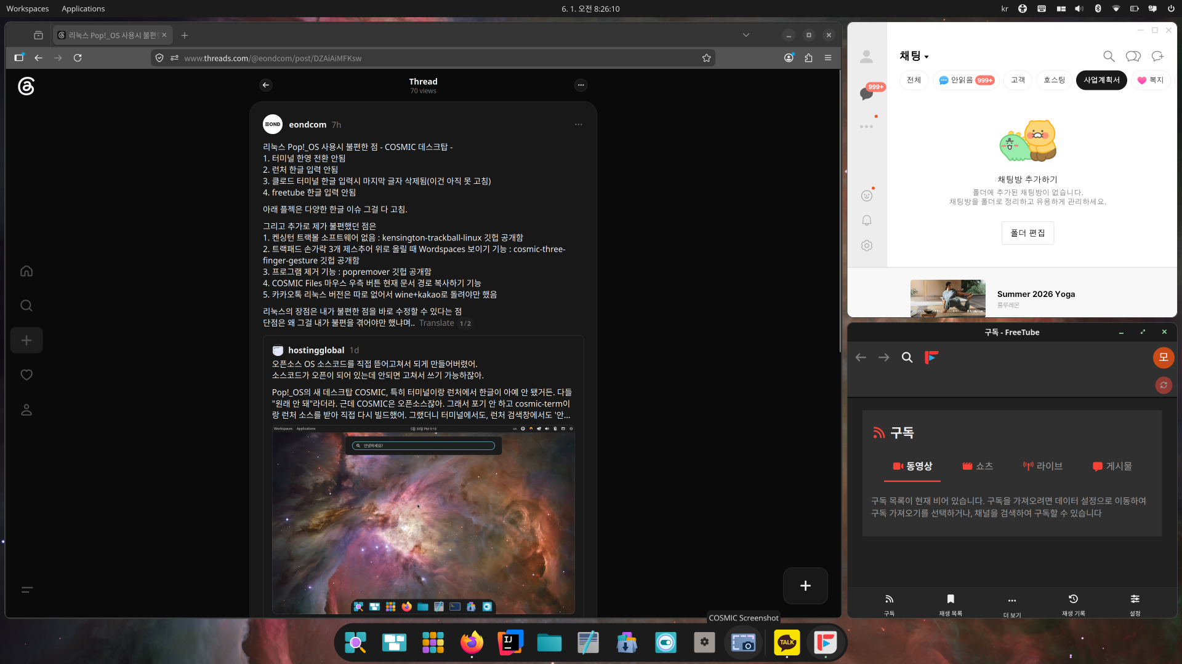Viewport: 1182px width, 664px height.
Task: Open Threads More menu at sidebar bottom
Action: click(x=27, y=590)
